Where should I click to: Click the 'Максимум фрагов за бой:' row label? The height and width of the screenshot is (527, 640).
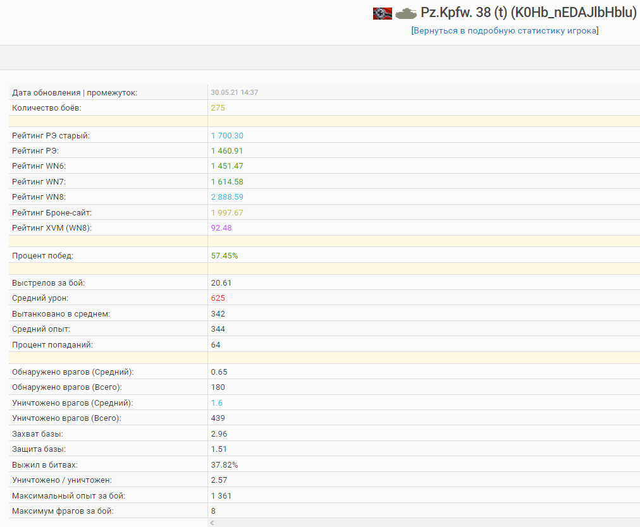pos(63,511)
